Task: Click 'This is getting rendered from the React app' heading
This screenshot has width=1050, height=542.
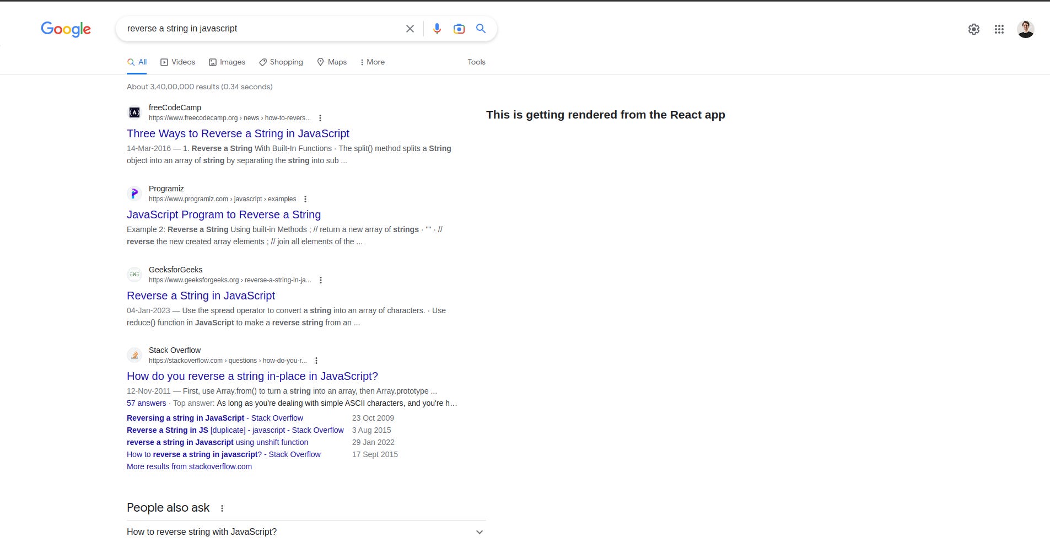Action: tap(606, 115)
